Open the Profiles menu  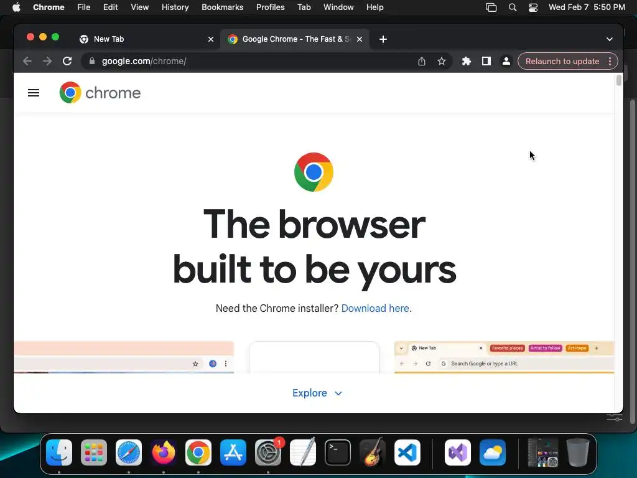270,7
